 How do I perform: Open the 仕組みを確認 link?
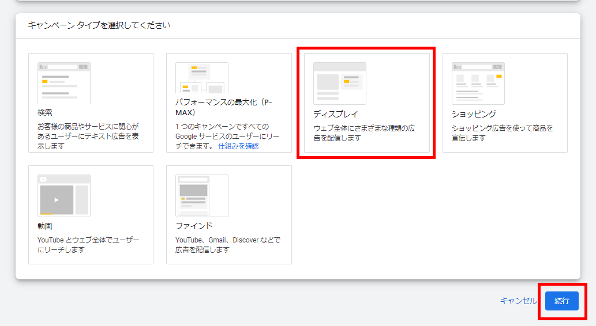238,146
